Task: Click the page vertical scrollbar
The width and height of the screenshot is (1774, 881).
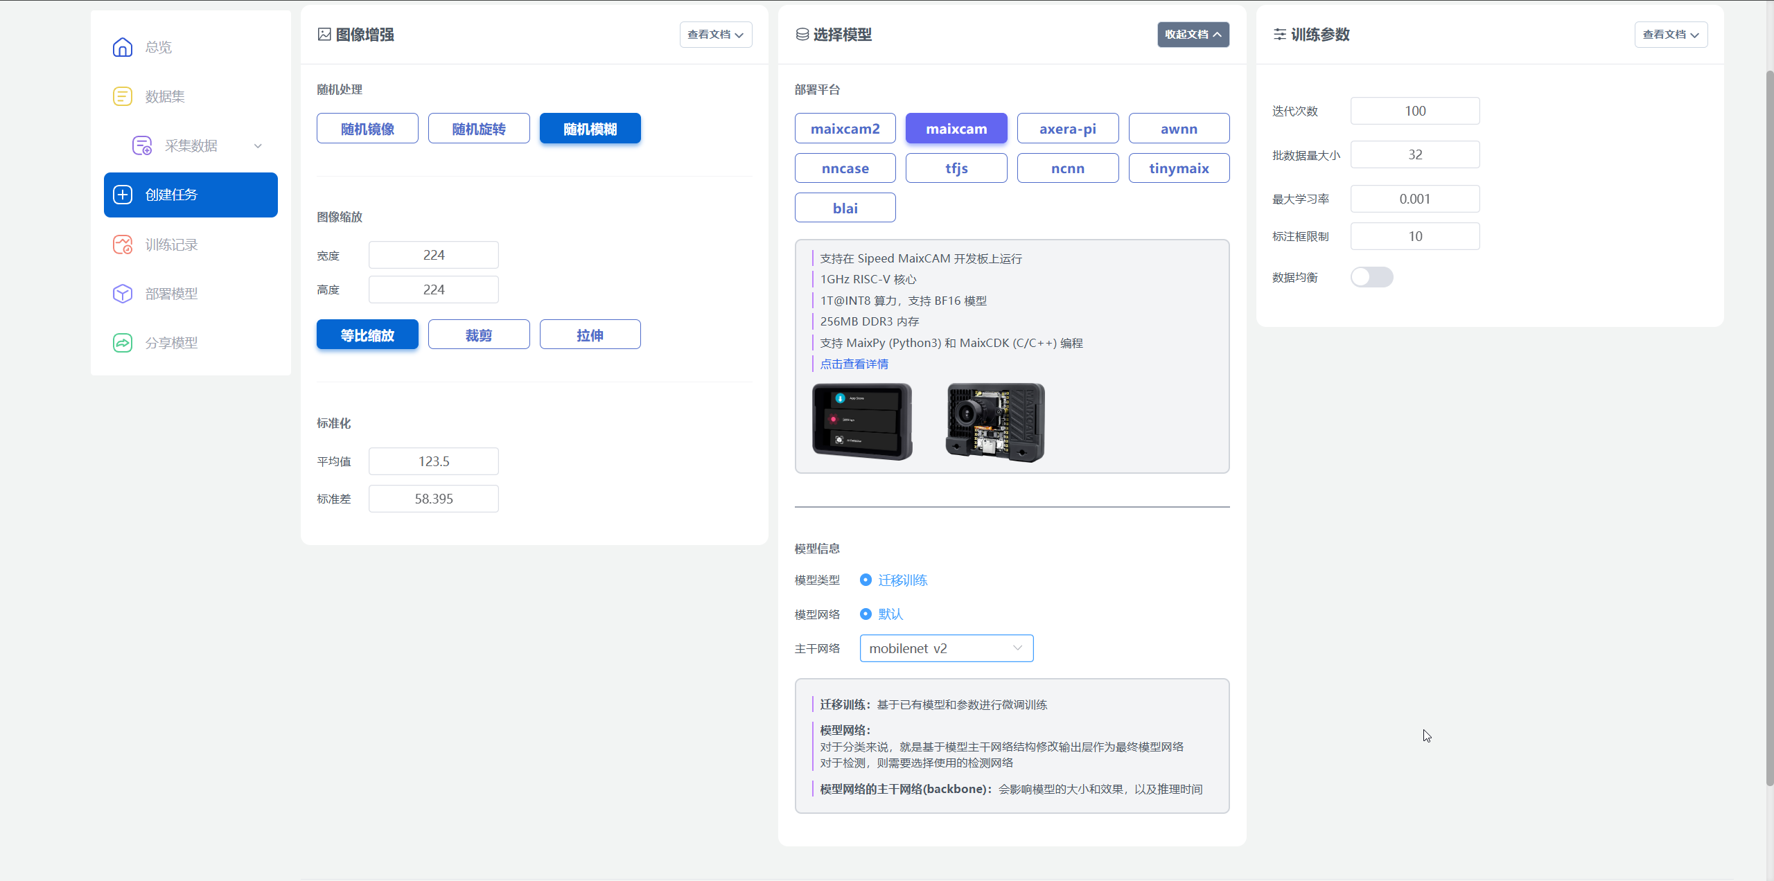Action: coord(1769,427)
